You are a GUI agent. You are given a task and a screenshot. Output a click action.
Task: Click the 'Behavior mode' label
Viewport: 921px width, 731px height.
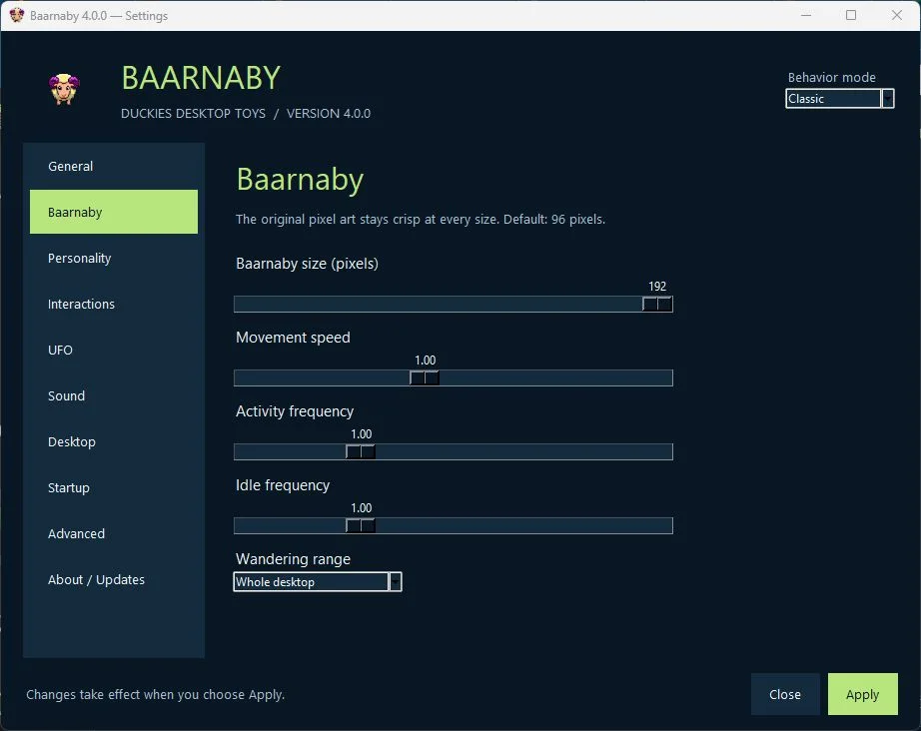tap(832, 78)
